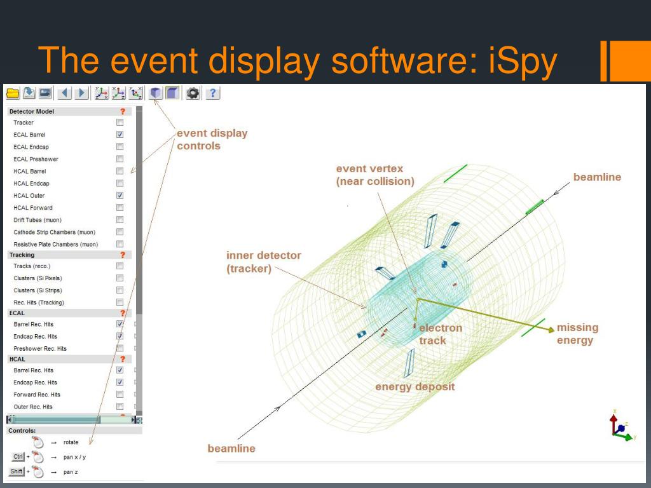Enable the Drift Tubes (muon) checkbox
Screen dimensions: 651x488
120,219
